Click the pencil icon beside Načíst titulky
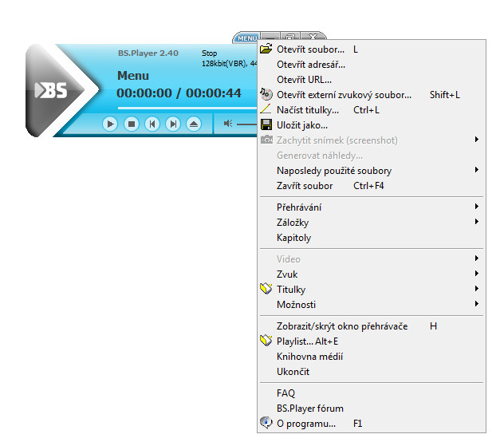500x446 pixels. pyautogui.click(x=266, y=109)
